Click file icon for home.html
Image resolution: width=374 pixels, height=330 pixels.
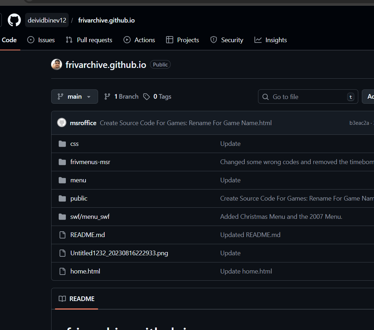click(63, 271)
